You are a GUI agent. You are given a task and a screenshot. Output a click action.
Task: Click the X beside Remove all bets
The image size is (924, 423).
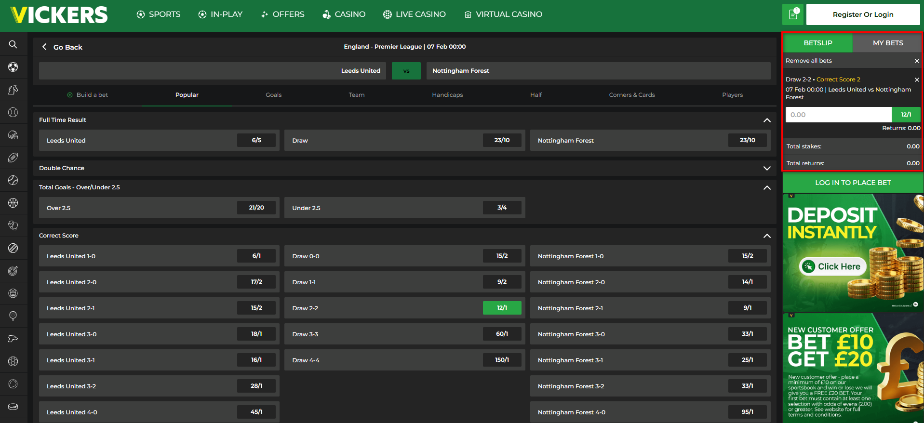pos(917,61)
